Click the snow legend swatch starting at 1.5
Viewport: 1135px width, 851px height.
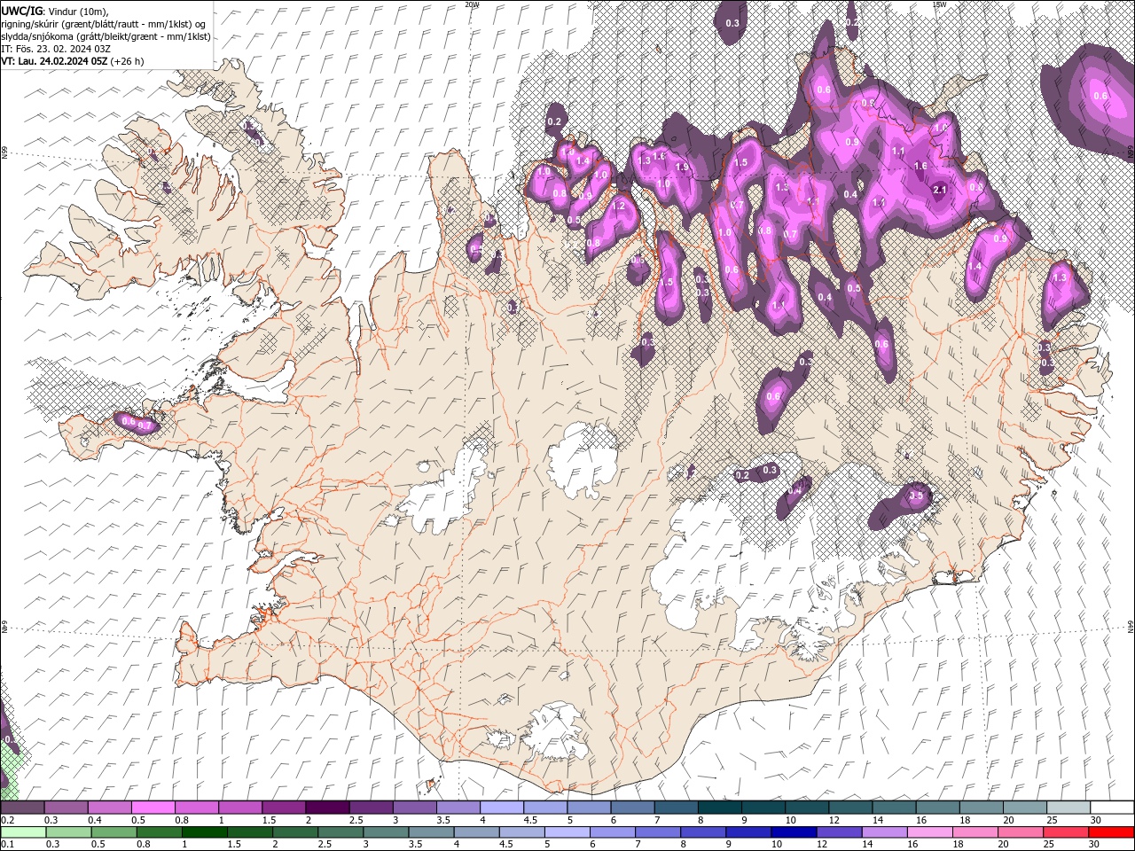click(283, 808)
